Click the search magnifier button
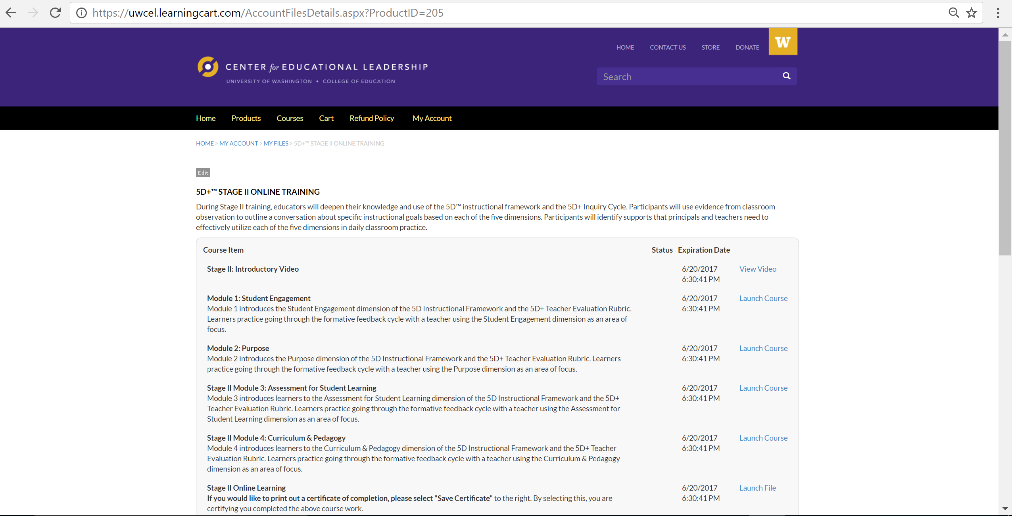 (786, 76)
